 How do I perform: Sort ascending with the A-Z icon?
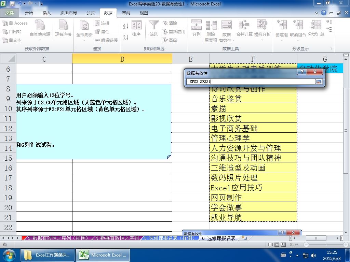click(x=126, y=26)
